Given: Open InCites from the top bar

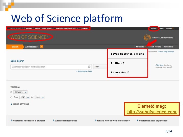Looking at the screenshot, I should (x=29, y=28).
